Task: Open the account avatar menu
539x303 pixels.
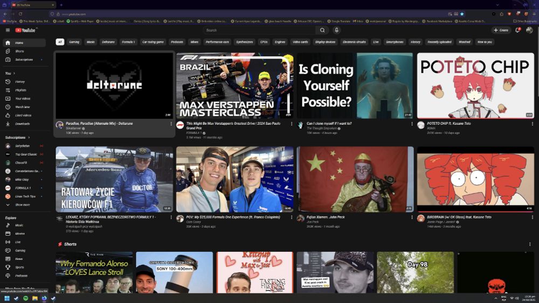Action: click(x=529, y=30)
